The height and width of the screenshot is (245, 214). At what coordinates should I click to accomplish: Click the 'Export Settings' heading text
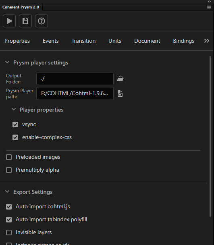click(33, 192)
